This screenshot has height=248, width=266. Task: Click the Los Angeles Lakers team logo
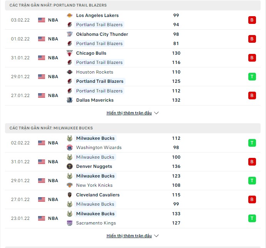point(69,15)
